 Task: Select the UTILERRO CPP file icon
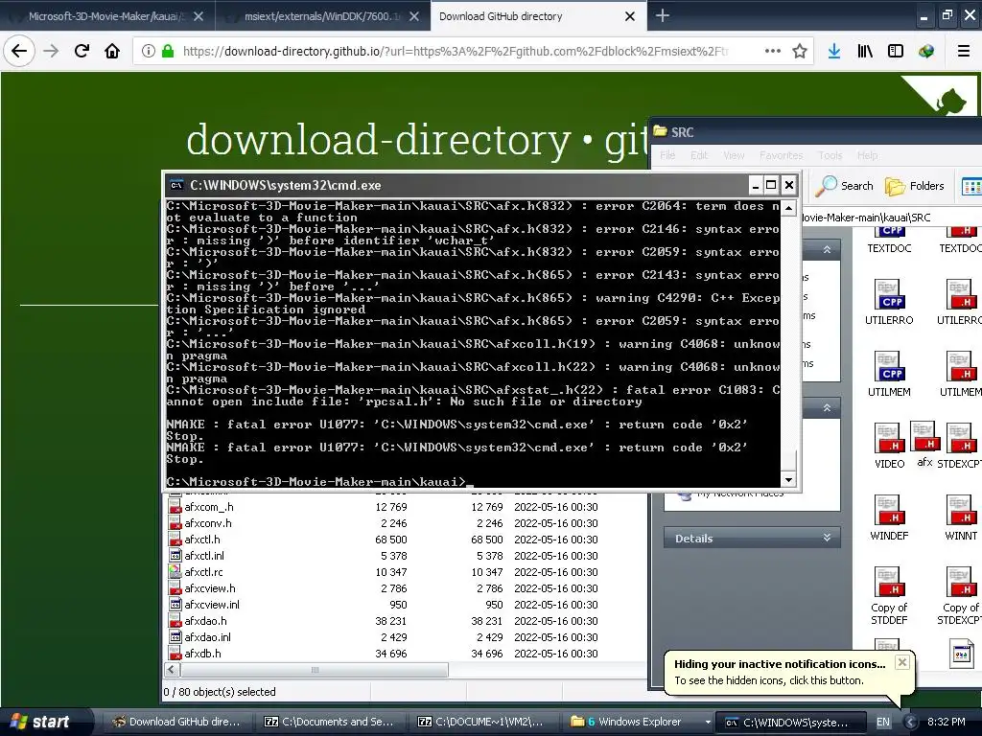tap(889, 301)
